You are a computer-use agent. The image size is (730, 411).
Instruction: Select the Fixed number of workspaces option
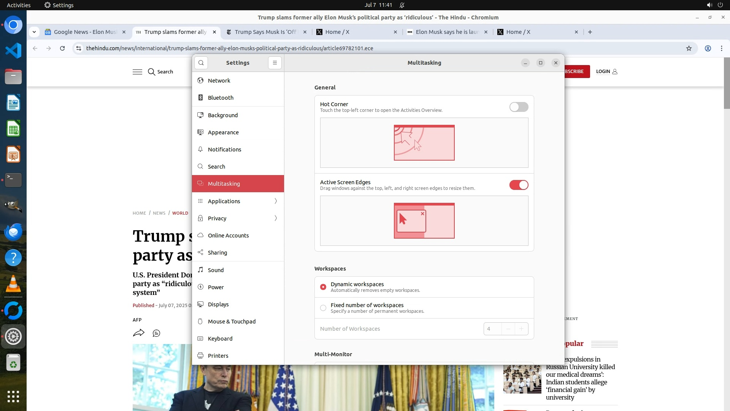coord(323,308)
